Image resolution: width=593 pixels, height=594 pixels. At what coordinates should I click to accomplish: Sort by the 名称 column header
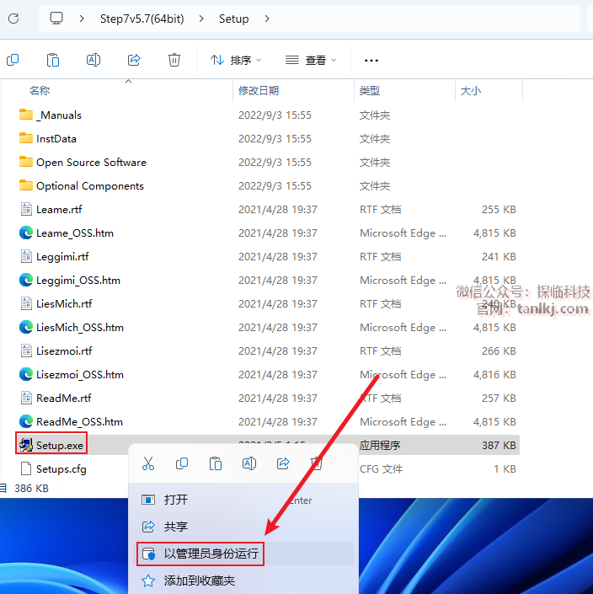pyautogui.click(x=40, y=90)
